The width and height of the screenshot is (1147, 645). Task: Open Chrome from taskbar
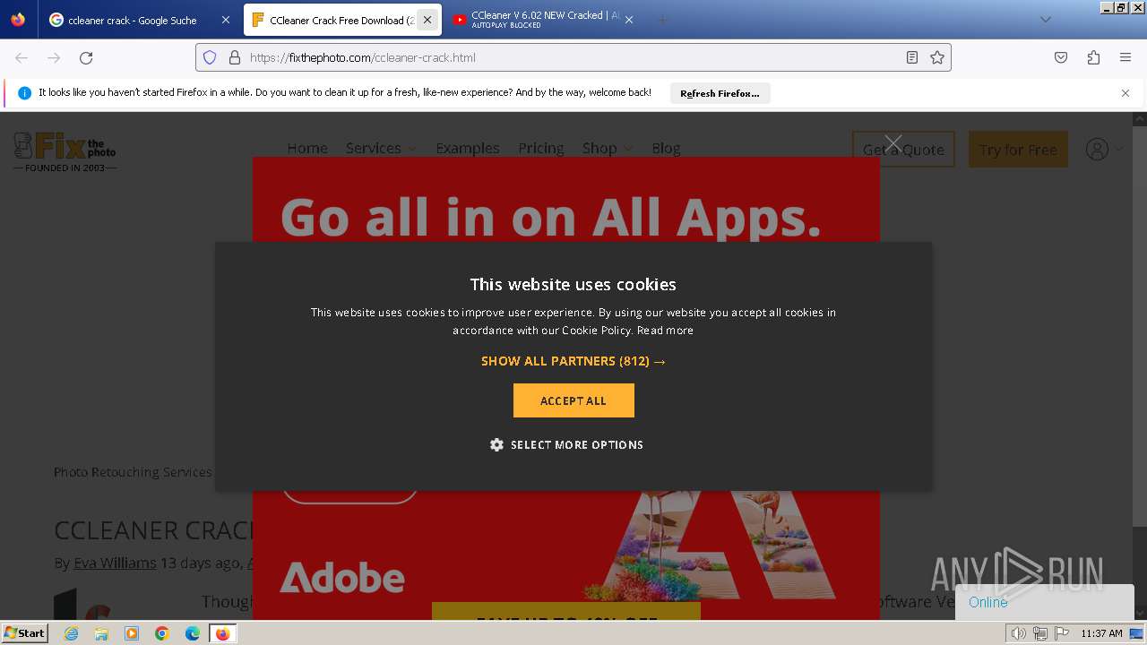[162, 633]
